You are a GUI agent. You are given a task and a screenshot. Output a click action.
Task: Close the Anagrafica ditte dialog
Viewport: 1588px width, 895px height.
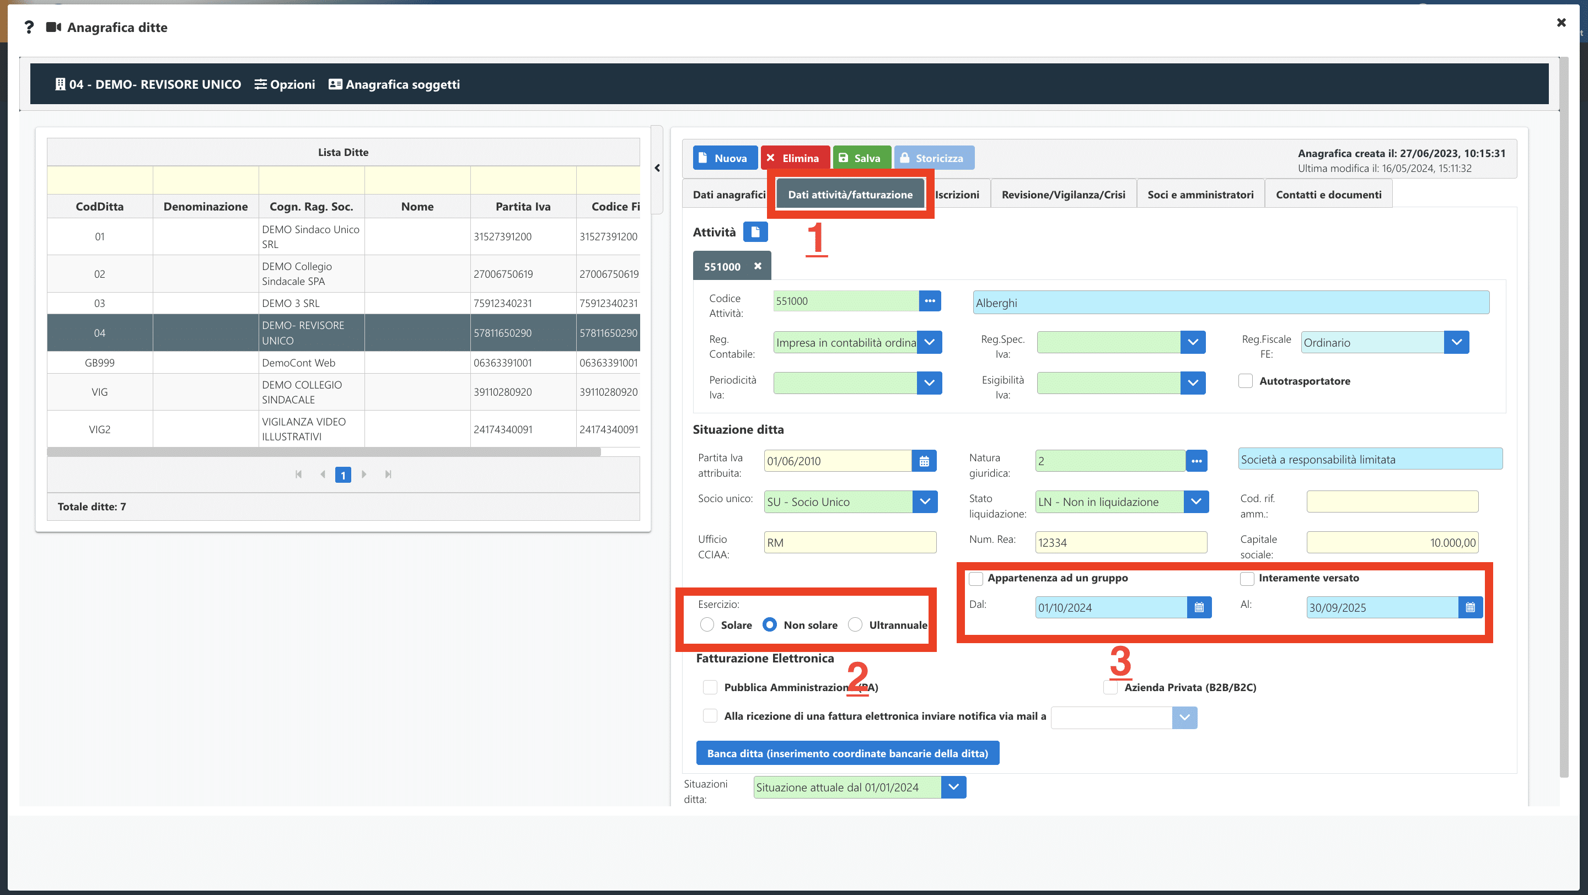pos(1562,23)
